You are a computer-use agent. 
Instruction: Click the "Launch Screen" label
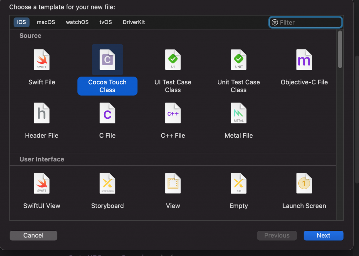[x=304, y=206]
